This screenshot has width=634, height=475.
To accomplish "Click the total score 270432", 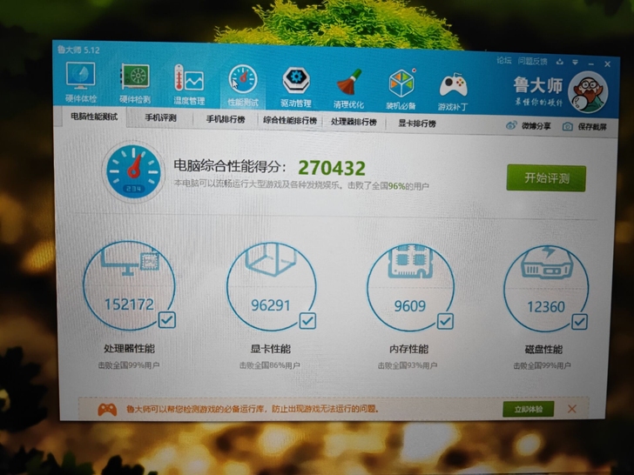I will [x=332, y=168].
